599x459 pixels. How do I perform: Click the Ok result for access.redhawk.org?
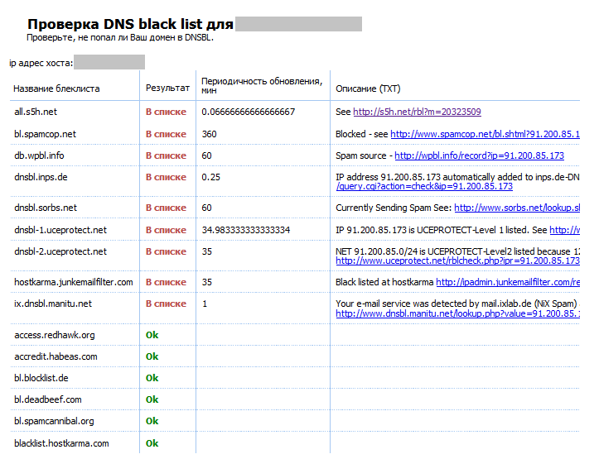(x=152, y=335)
